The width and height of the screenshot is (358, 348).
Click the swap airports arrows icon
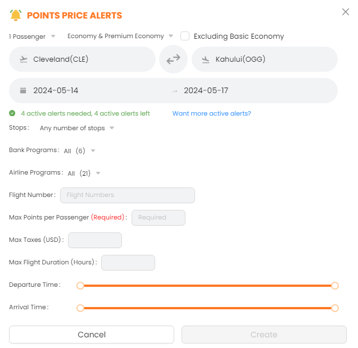click(x=173, y=59)
